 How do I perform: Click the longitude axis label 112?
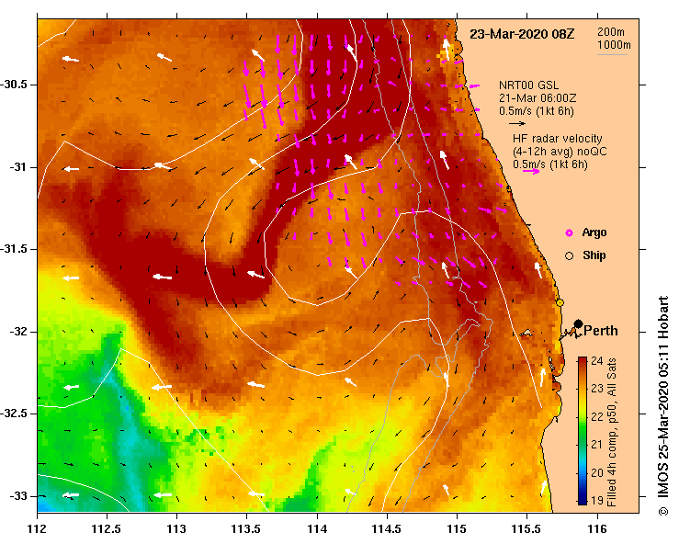pyautogui.click(x=38, y=529)
